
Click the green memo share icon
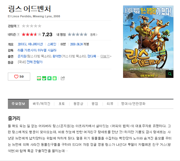55,78
